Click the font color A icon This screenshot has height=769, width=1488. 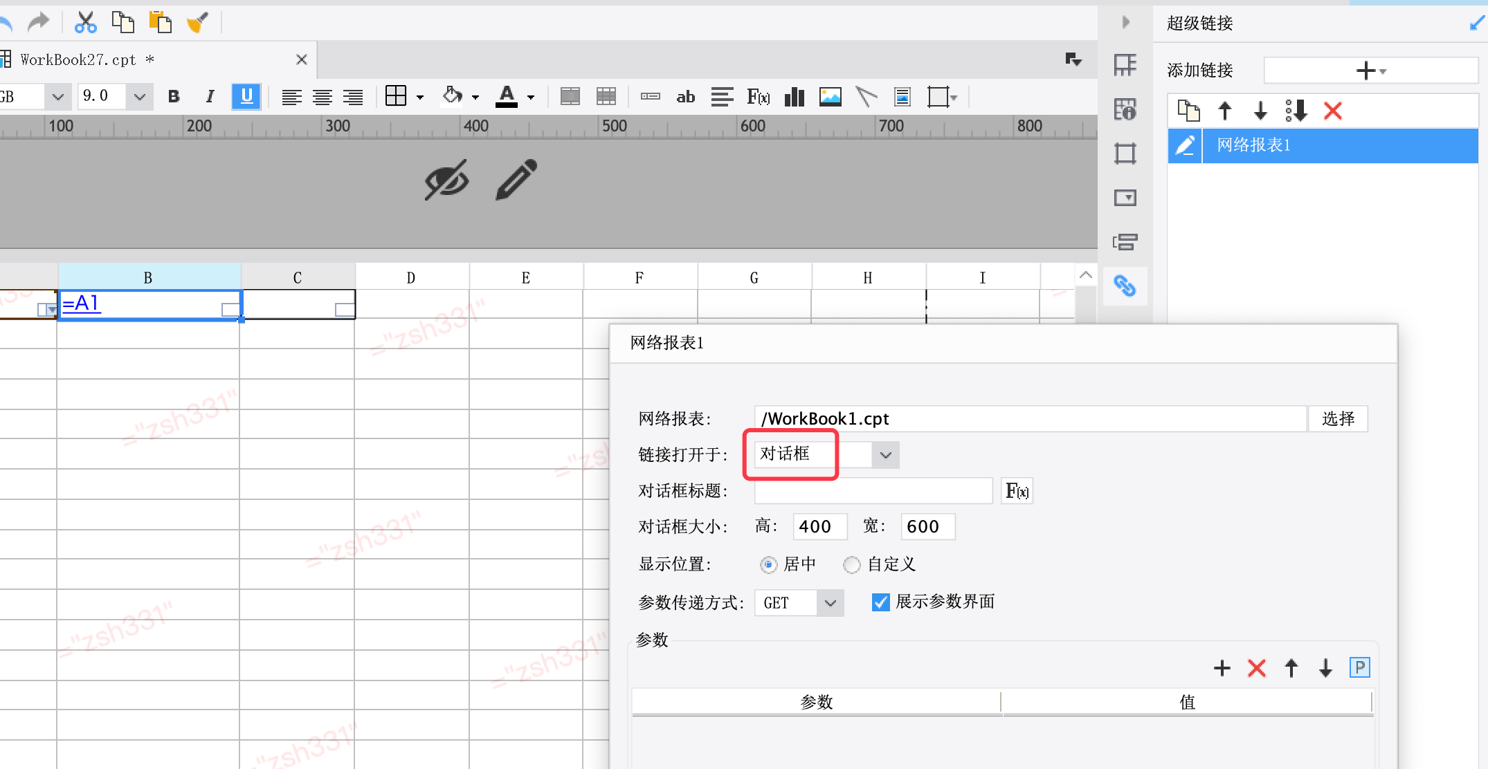click(x=507, y=96)
